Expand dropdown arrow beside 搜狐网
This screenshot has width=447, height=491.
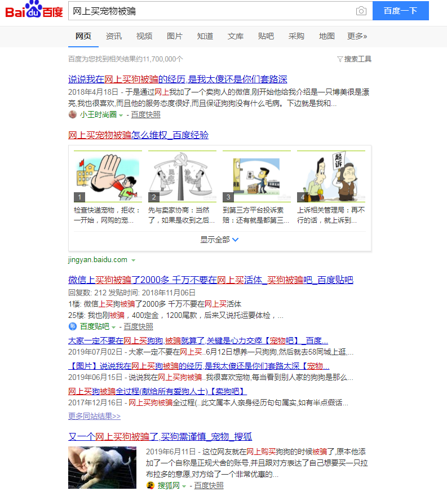click(x=184, y=486)
